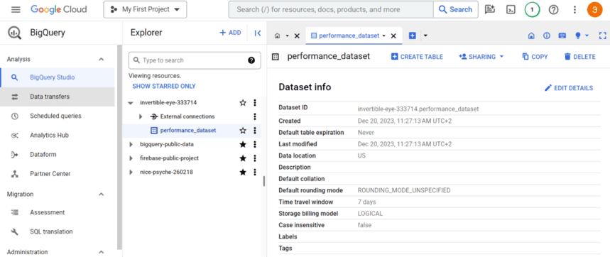Click EDIT DETAILS
The height and width of the screenshot is (257, 610).
(x=568, y=88)
